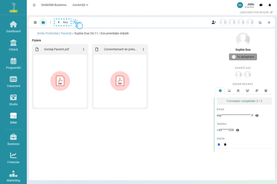Reveal hidden email with eye icon
This screenshot has width=277, height=184.
click(x=257, y=115)
